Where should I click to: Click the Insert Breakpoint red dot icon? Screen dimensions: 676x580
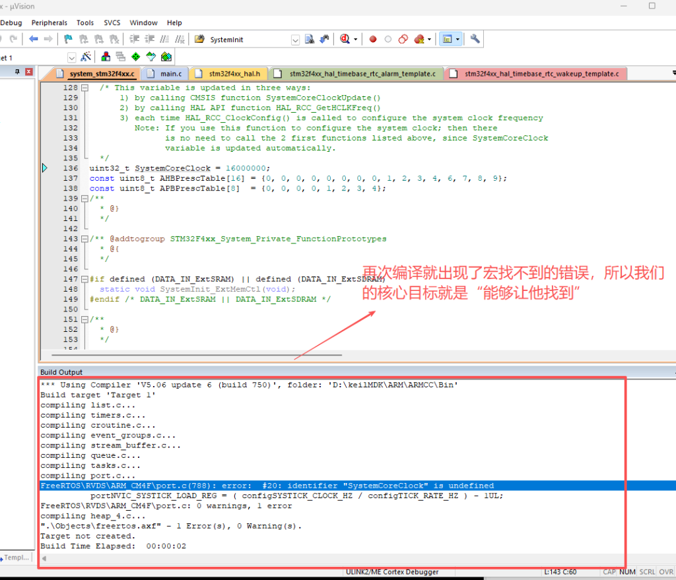pyautogui.click(x=372, y=40)
